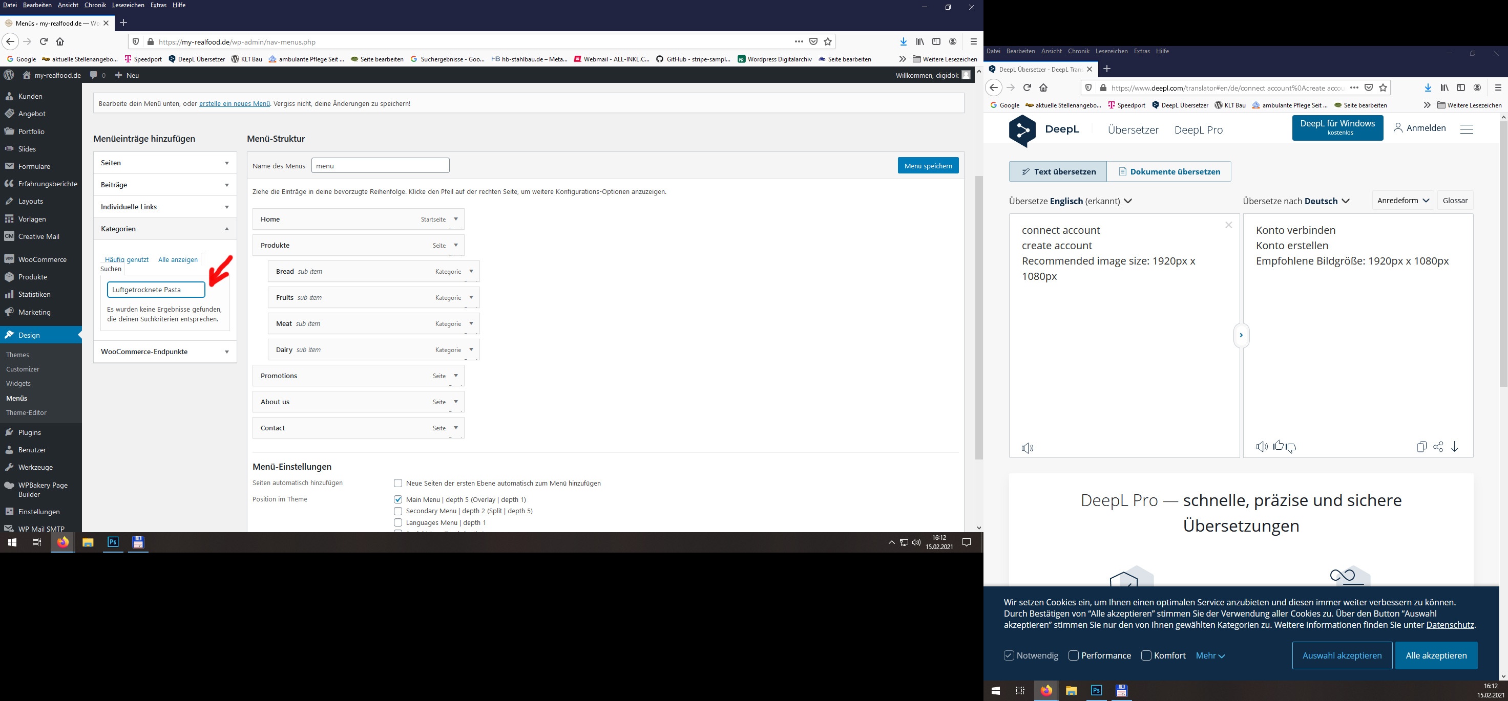Click Menü speichern button
The width and height of the screenshot is (1508, 701).
(928, 165)
